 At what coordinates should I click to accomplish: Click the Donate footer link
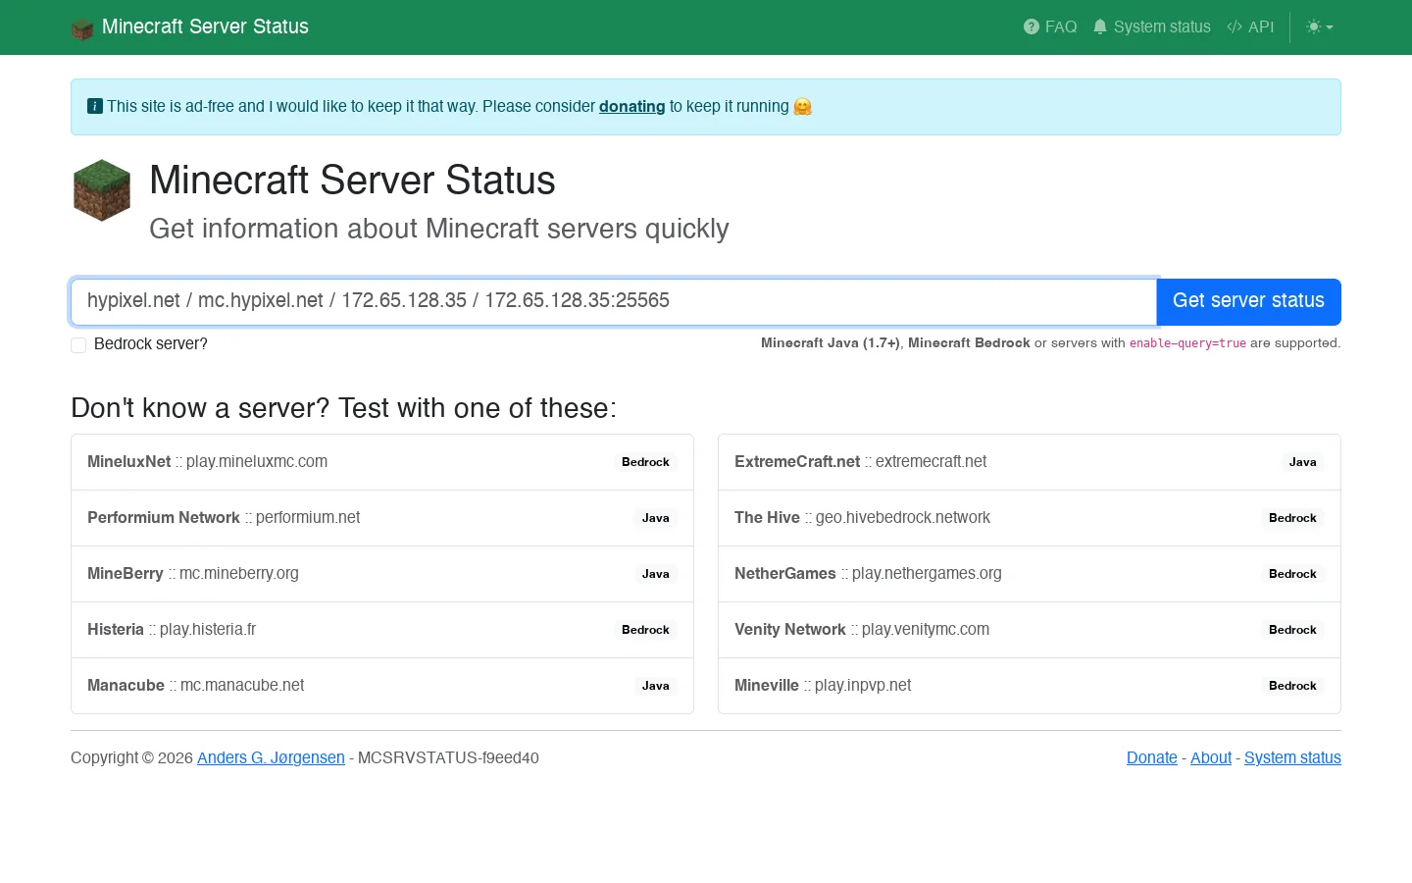[x=1152, y=757]
